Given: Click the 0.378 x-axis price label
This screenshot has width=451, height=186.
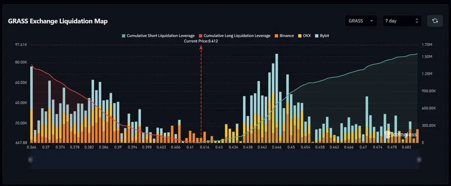Looking at the screenshot, I should [75, 147].
